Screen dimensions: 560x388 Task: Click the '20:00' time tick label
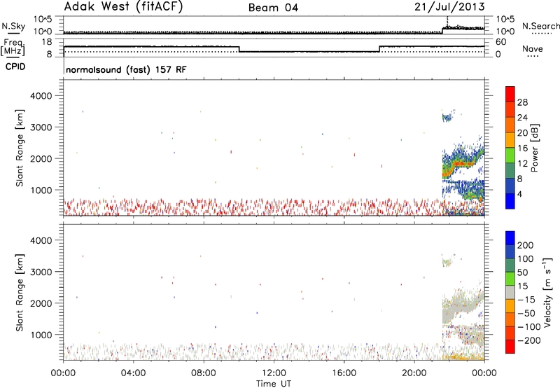[414, 373]
